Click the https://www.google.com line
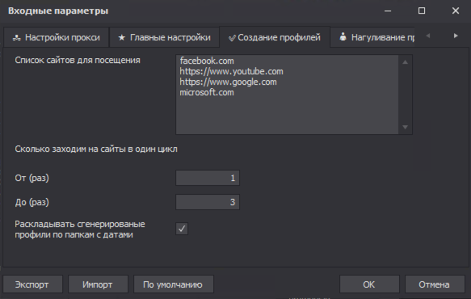 228,82
